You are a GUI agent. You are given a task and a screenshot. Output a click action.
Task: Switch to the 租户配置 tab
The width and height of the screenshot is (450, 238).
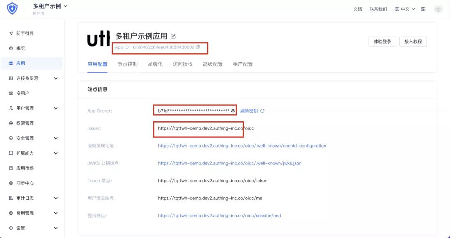coord(243,64)
